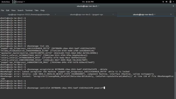176x99 pixels.
Task: Select the active ubuntu@saju-nw-dev2: ~ tab
Action: click(x=144, y=15)
